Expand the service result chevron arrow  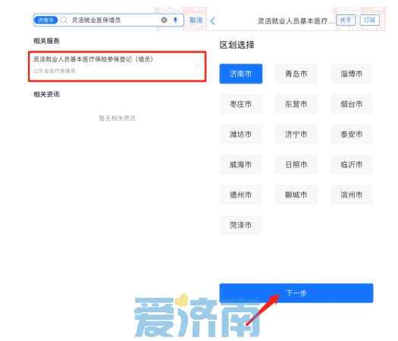pyautogui.click(x=198, y=65)
